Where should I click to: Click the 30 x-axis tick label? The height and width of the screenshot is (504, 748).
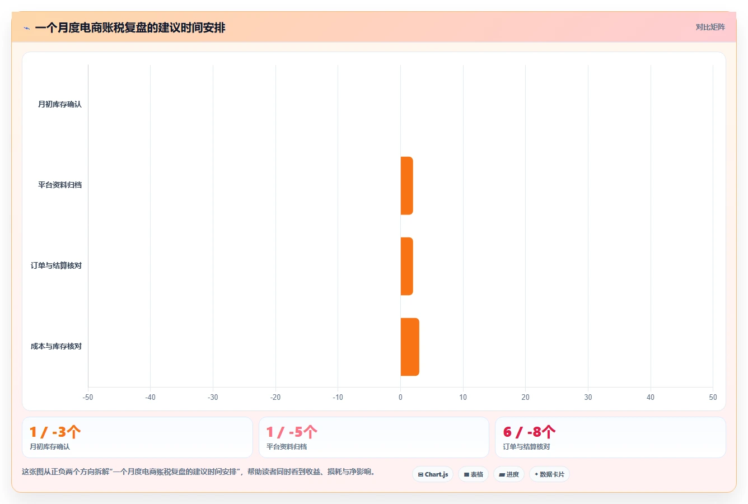point(588,397)
